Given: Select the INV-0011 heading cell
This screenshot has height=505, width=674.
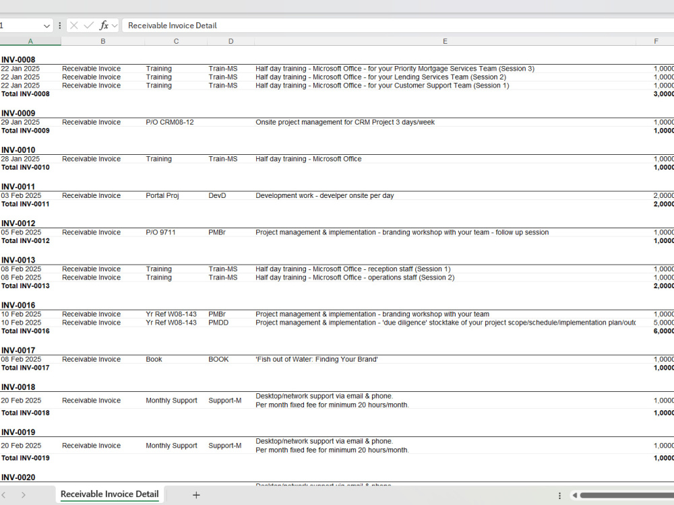Looking at the screenshot, I should pyautogui.click(x=18, y=187).
